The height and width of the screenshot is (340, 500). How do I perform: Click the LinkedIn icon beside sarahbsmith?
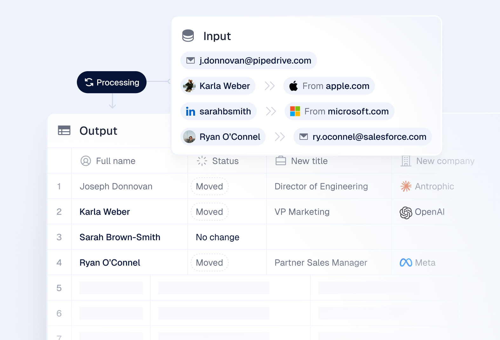click(x=191, y=112)
